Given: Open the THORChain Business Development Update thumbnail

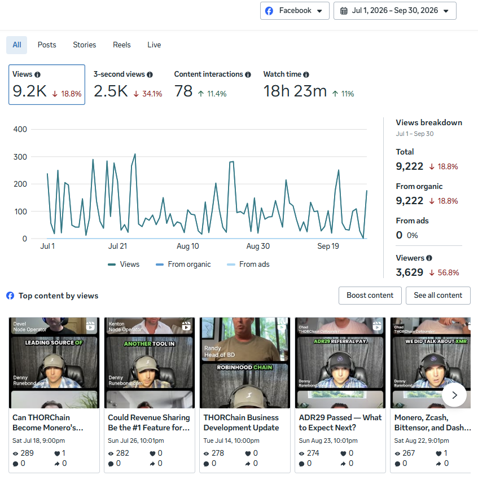Looking at the screenshot, I should pyautogui.click(x=245, y=363).
